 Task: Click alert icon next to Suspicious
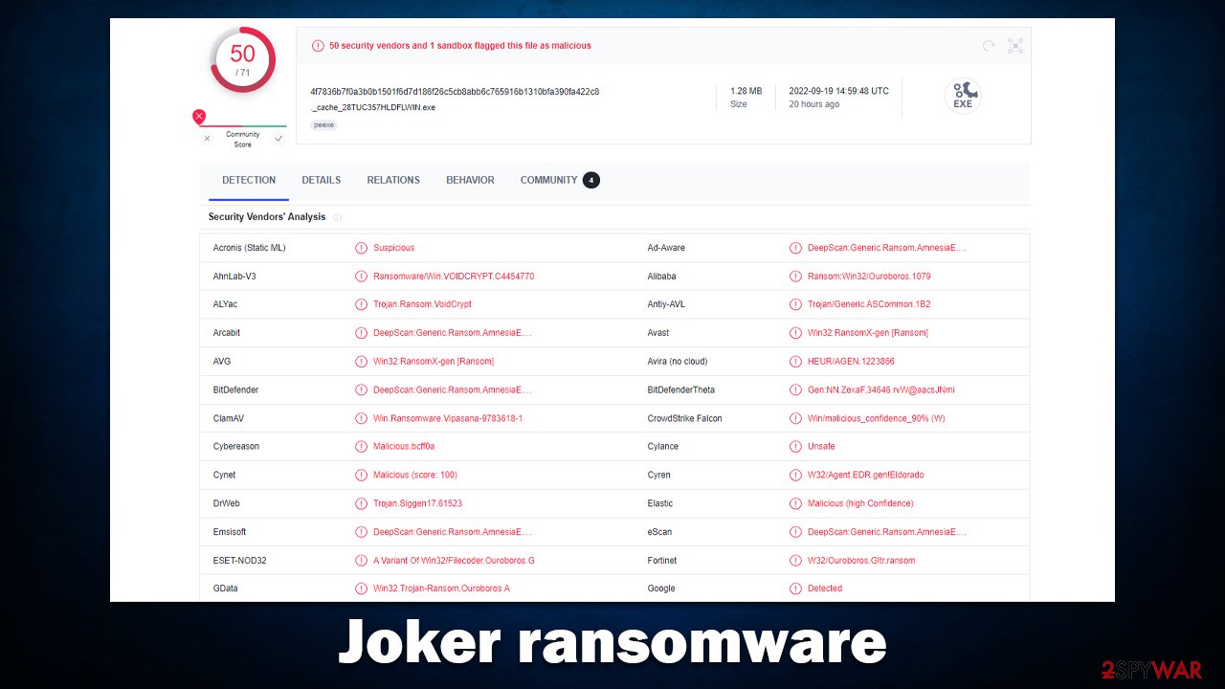coord(361,248)
